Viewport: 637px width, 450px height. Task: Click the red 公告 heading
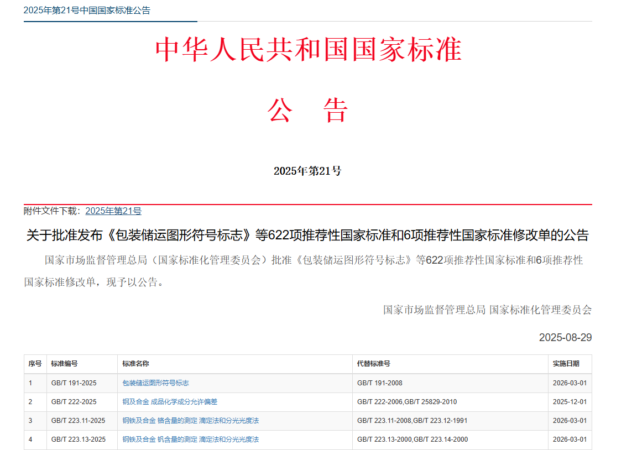point(307,111)
